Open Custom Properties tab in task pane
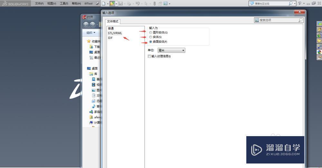Image resolution: width=322 pixels, height=168 pixels. point(319,58)
